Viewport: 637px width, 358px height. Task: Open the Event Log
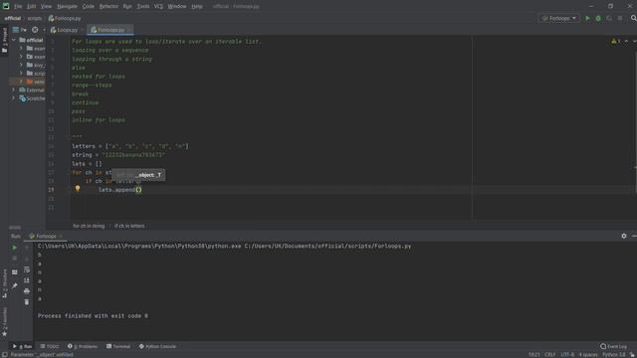[614, 347]
